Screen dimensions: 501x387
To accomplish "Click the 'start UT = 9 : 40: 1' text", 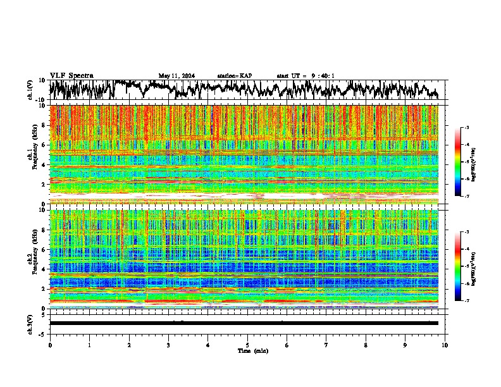I will coord(306,76).
